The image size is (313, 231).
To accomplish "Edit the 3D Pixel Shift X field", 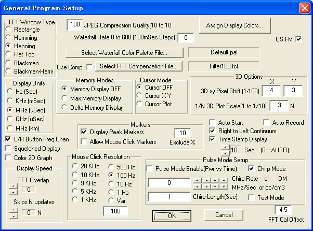I will 271,91.
